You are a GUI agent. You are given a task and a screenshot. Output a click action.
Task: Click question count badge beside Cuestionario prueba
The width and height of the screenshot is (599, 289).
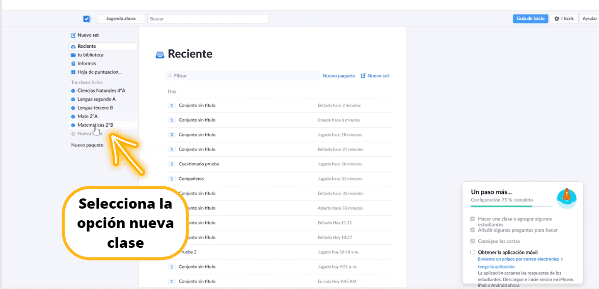172,164
